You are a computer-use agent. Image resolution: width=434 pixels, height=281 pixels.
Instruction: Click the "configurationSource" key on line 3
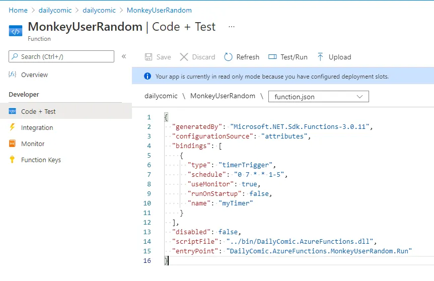pos(212,136)
